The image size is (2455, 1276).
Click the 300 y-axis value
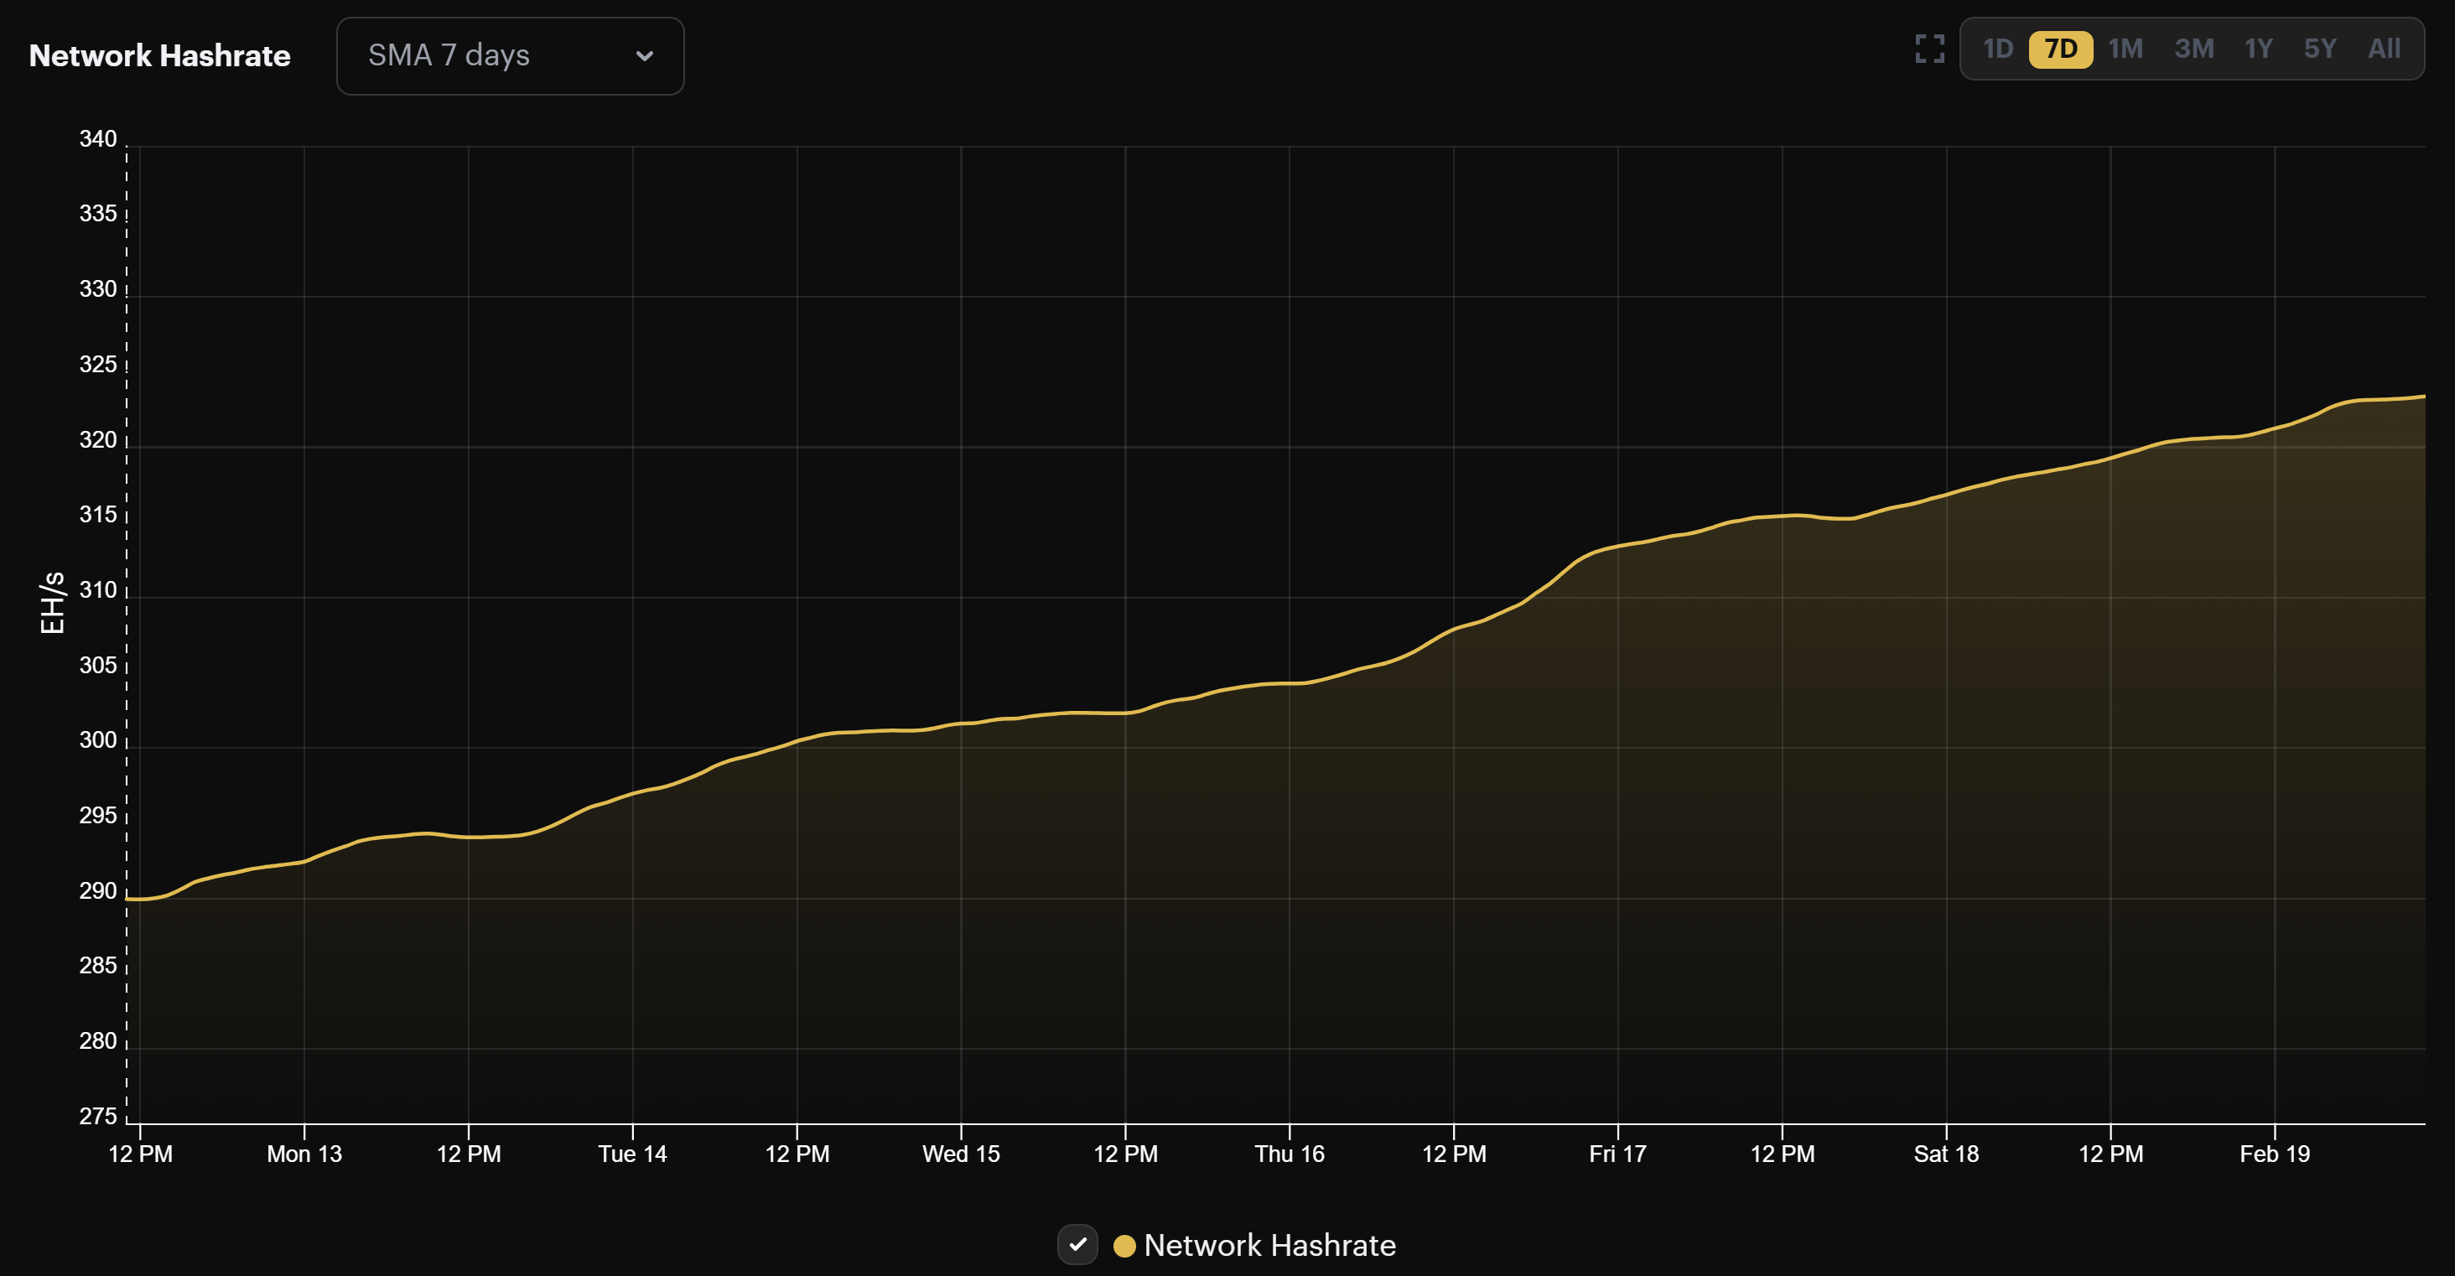tap(97, 740)
